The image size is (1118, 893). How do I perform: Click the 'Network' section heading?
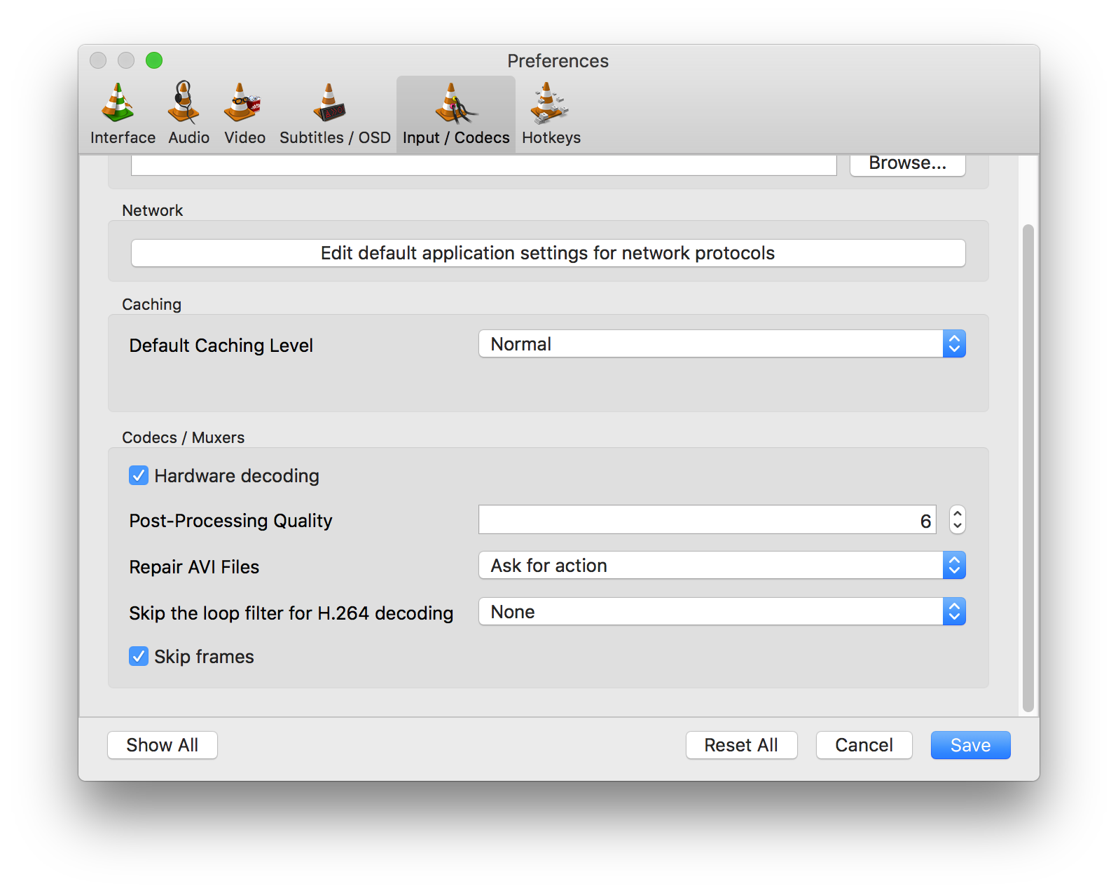point(153,210)
